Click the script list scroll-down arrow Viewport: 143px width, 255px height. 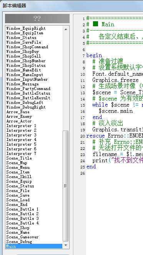pyautogui.click(x=66, y=245)
